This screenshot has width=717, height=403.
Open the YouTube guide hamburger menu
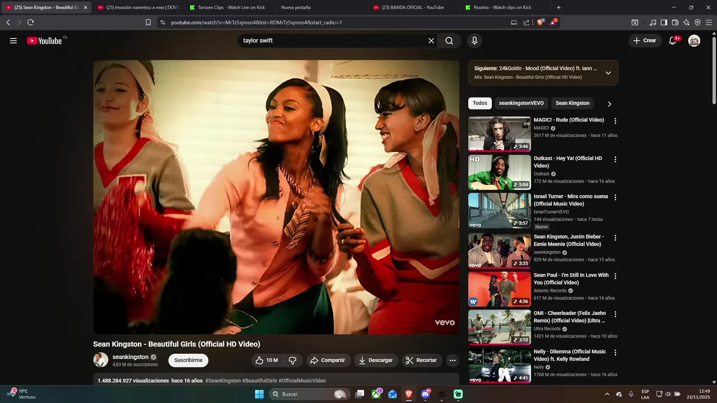coord(13,40)
